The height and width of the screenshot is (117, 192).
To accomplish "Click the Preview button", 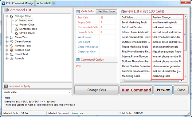I will click(x=163, y=90).
